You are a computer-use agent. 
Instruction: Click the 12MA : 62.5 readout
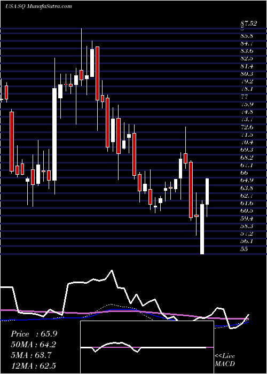[x=34, y=365]
